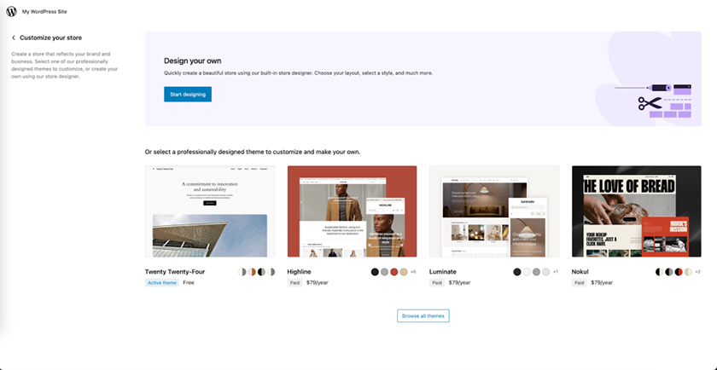
Task: Click the Customize your store heading
Action: pos(51,38)
